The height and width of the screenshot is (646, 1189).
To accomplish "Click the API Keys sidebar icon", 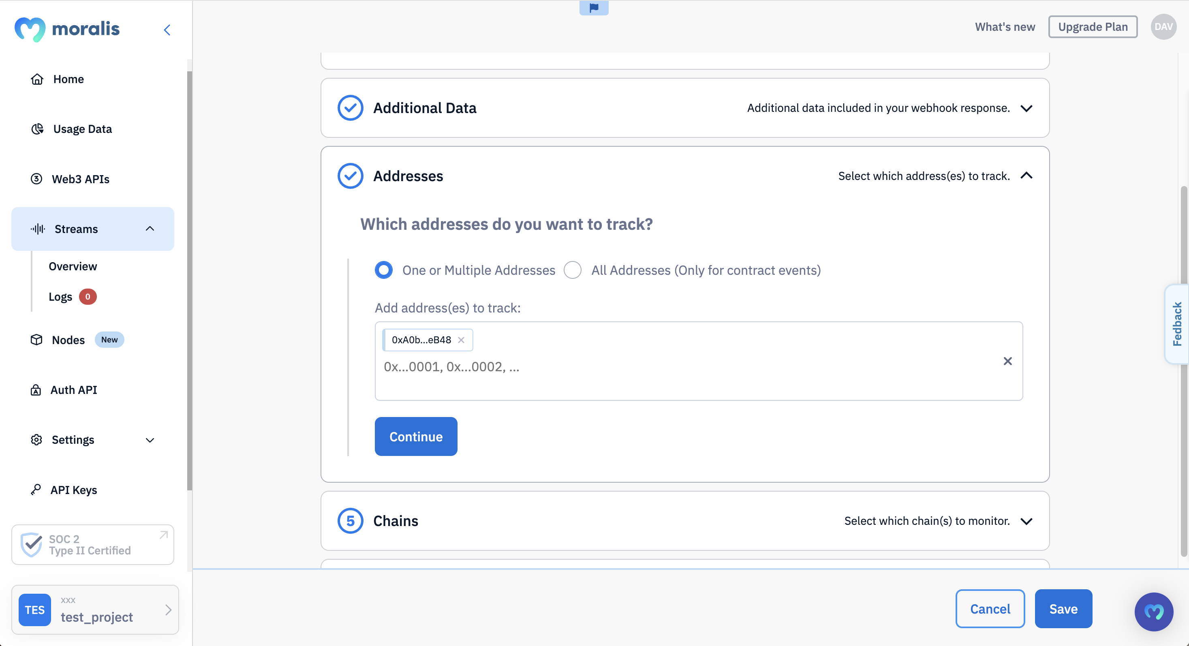I will click(36, 489).
